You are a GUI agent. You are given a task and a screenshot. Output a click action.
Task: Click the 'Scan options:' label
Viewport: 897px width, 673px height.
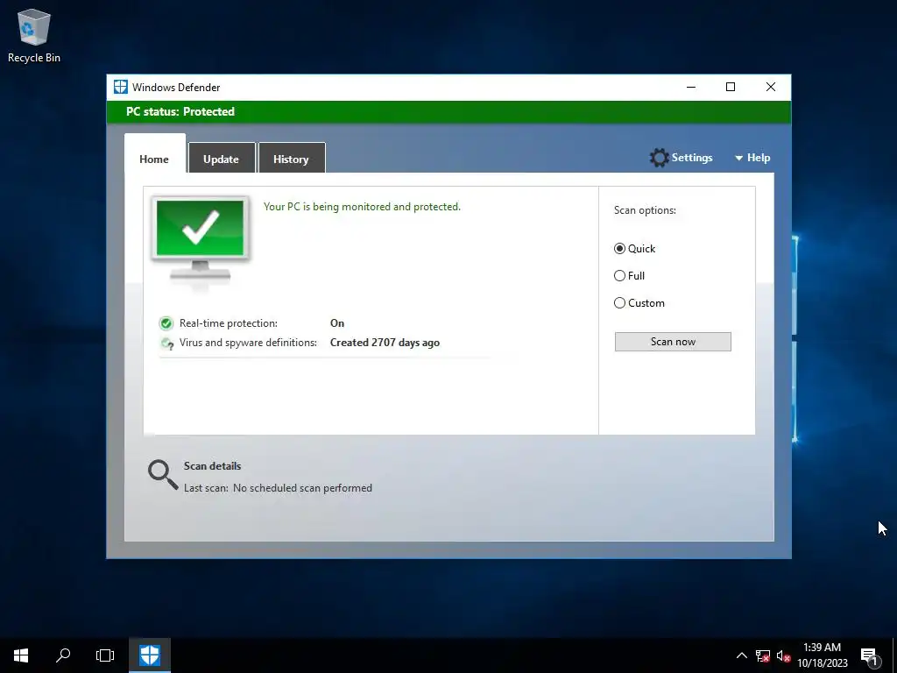point(645,210)
